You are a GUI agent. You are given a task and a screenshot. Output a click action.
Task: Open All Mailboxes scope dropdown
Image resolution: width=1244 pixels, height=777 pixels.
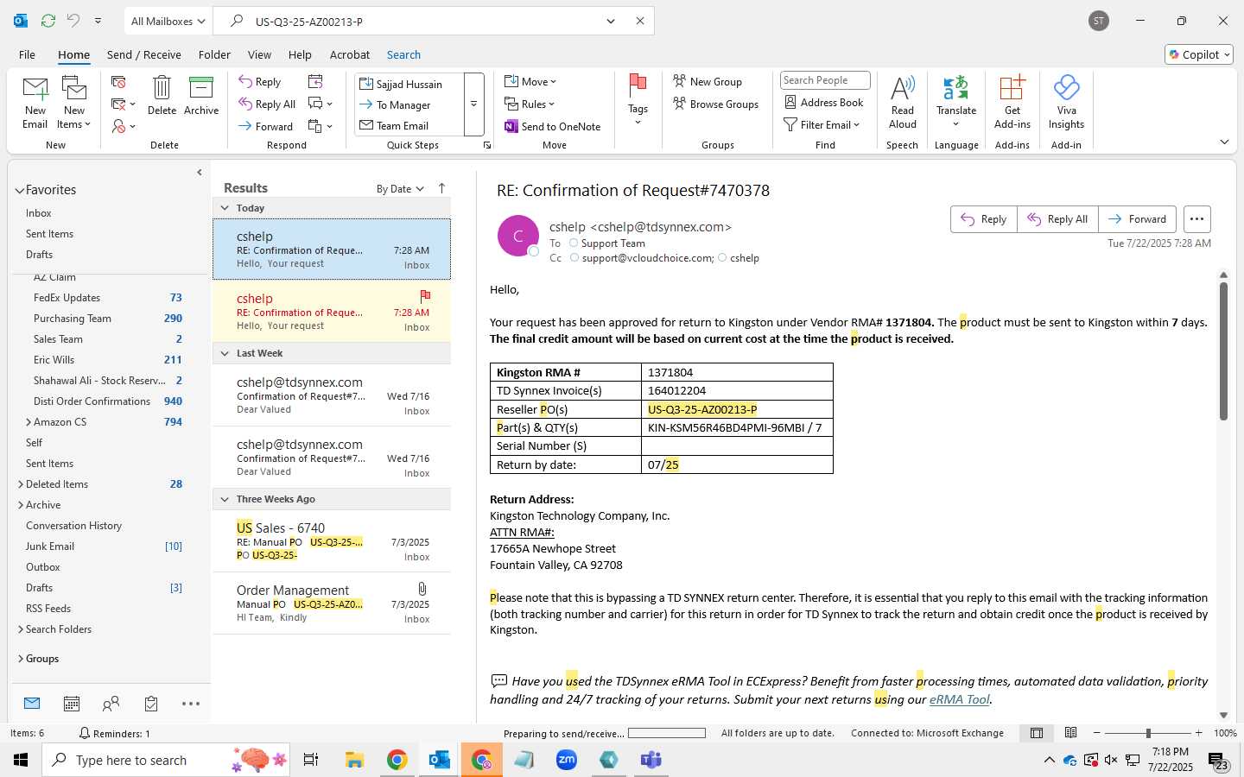point(168,21)
